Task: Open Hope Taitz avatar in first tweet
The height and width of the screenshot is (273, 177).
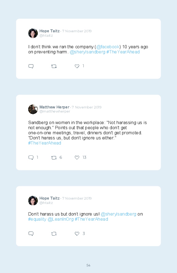Action: (x=33, y=33)
